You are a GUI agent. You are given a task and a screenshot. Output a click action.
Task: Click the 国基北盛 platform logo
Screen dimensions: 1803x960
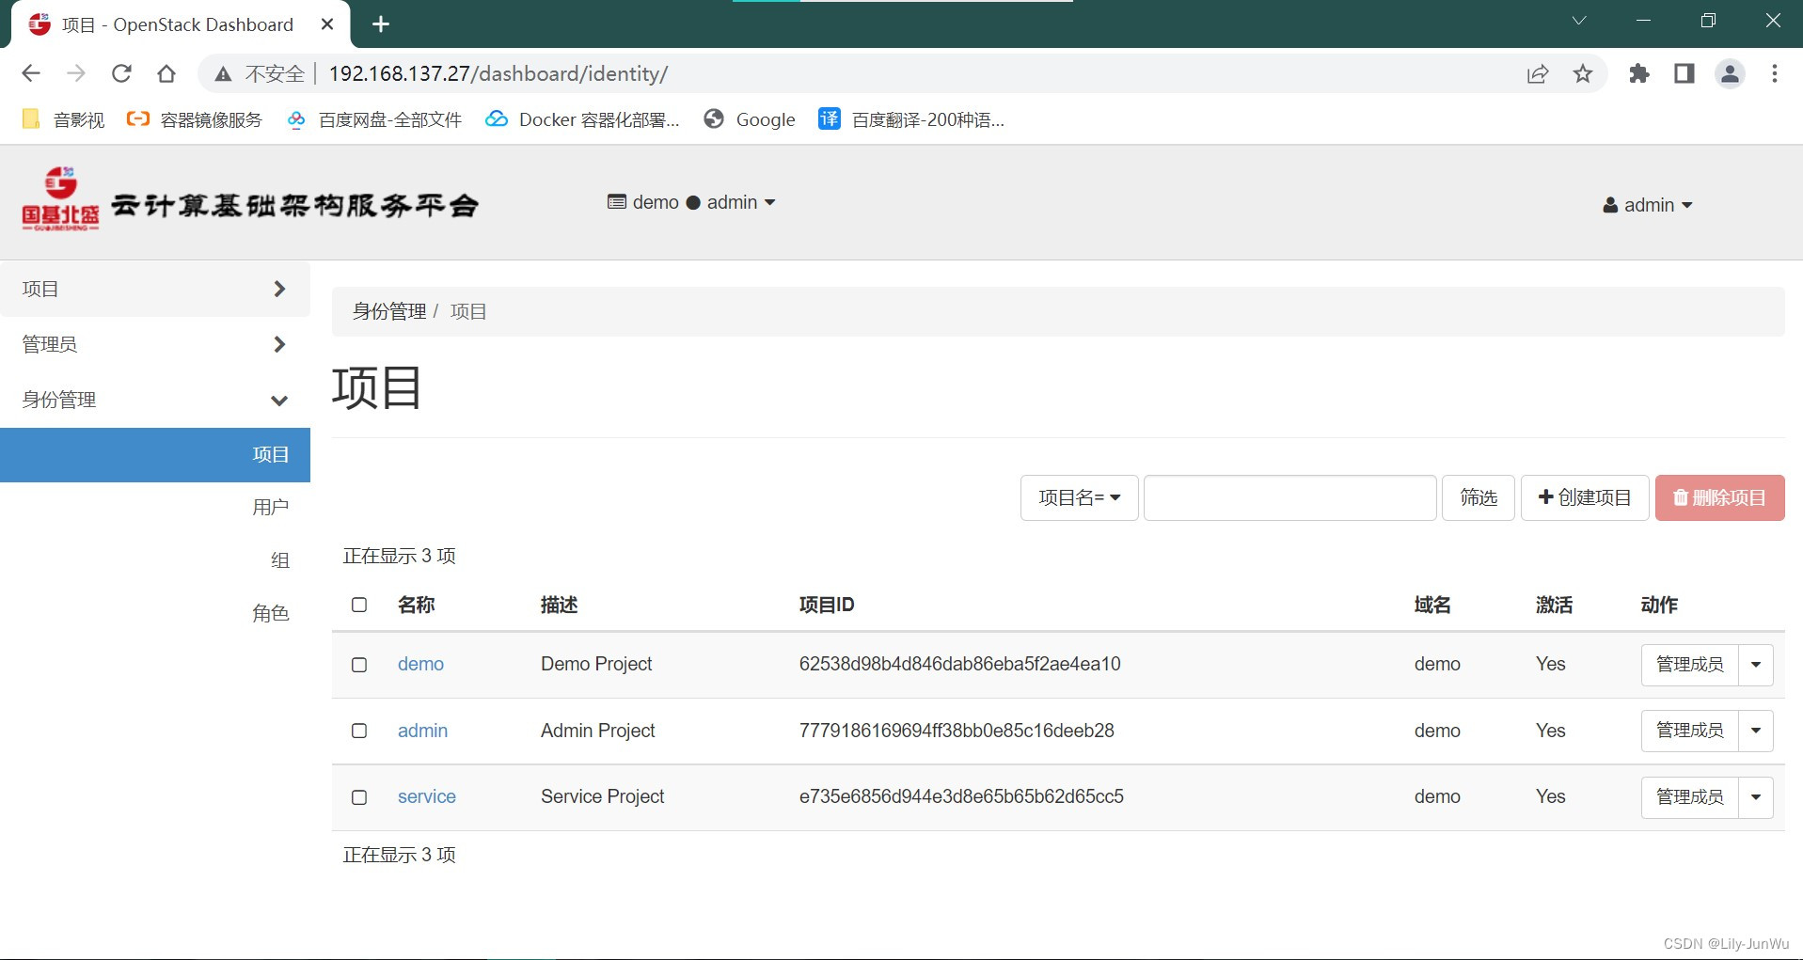click(x=61, y=200)
